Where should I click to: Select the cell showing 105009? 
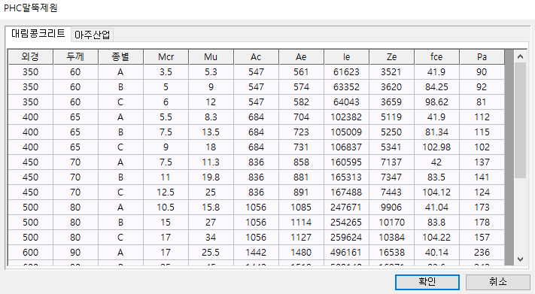pyautogui.click(x=347, y=132)
